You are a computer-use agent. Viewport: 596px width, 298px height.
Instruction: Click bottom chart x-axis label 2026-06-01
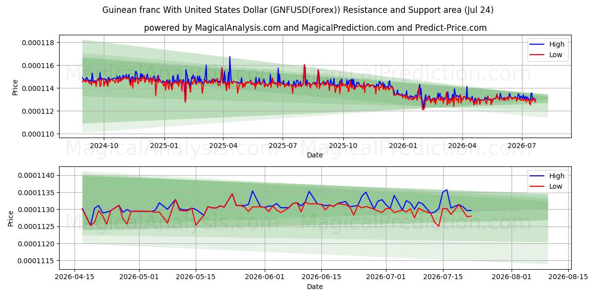click(265, 277)
